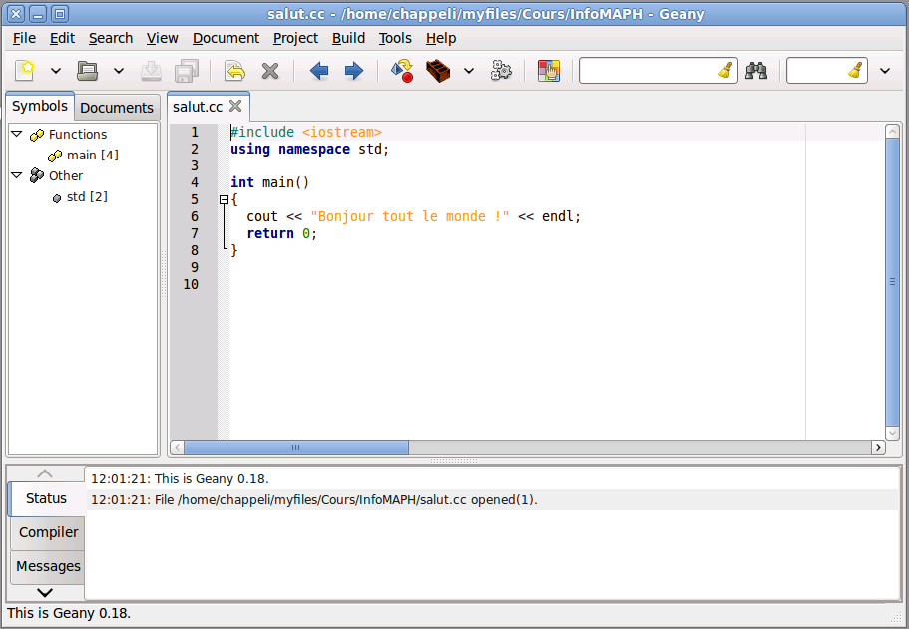Collapse the Functions tree node
The width and height of the screenshot is (909, 629).
pyautogui.click(x=17, y=134)
